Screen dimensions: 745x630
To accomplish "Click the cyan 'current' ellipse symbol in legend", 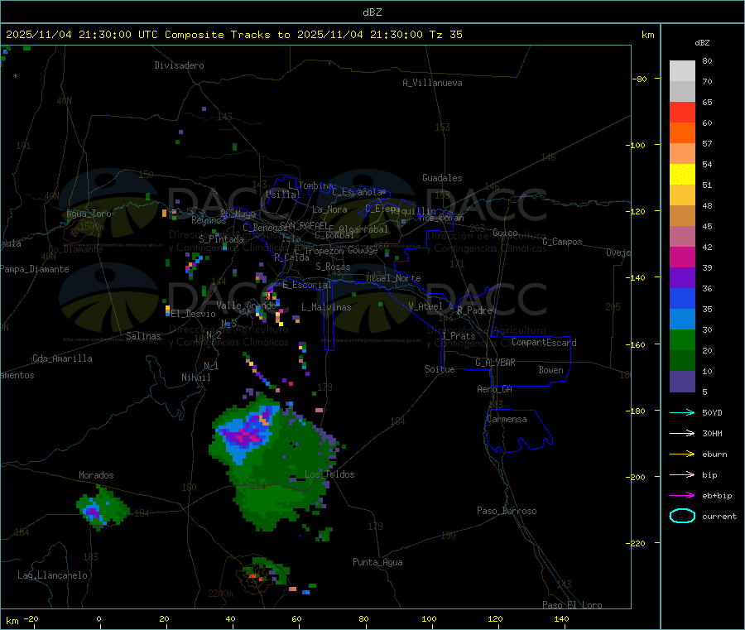I will click(682, 516).
